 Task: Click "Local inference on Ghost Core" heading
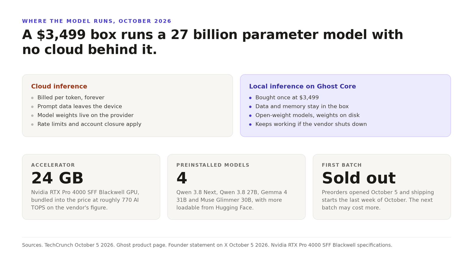[302, 86]
